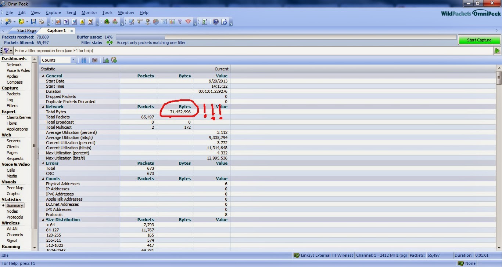Viewport: 502px width, 267px height.
Task: Click the tab scroll left arrow button
Action: pos(3,30)
